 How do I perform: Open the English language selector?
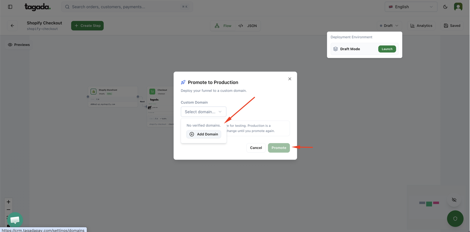click(x=410, y=7)
